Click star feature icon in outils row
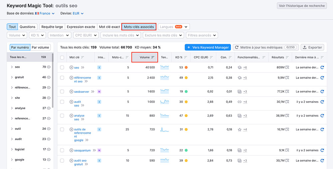This screenshot has height=169, width=333. (239, 129)
